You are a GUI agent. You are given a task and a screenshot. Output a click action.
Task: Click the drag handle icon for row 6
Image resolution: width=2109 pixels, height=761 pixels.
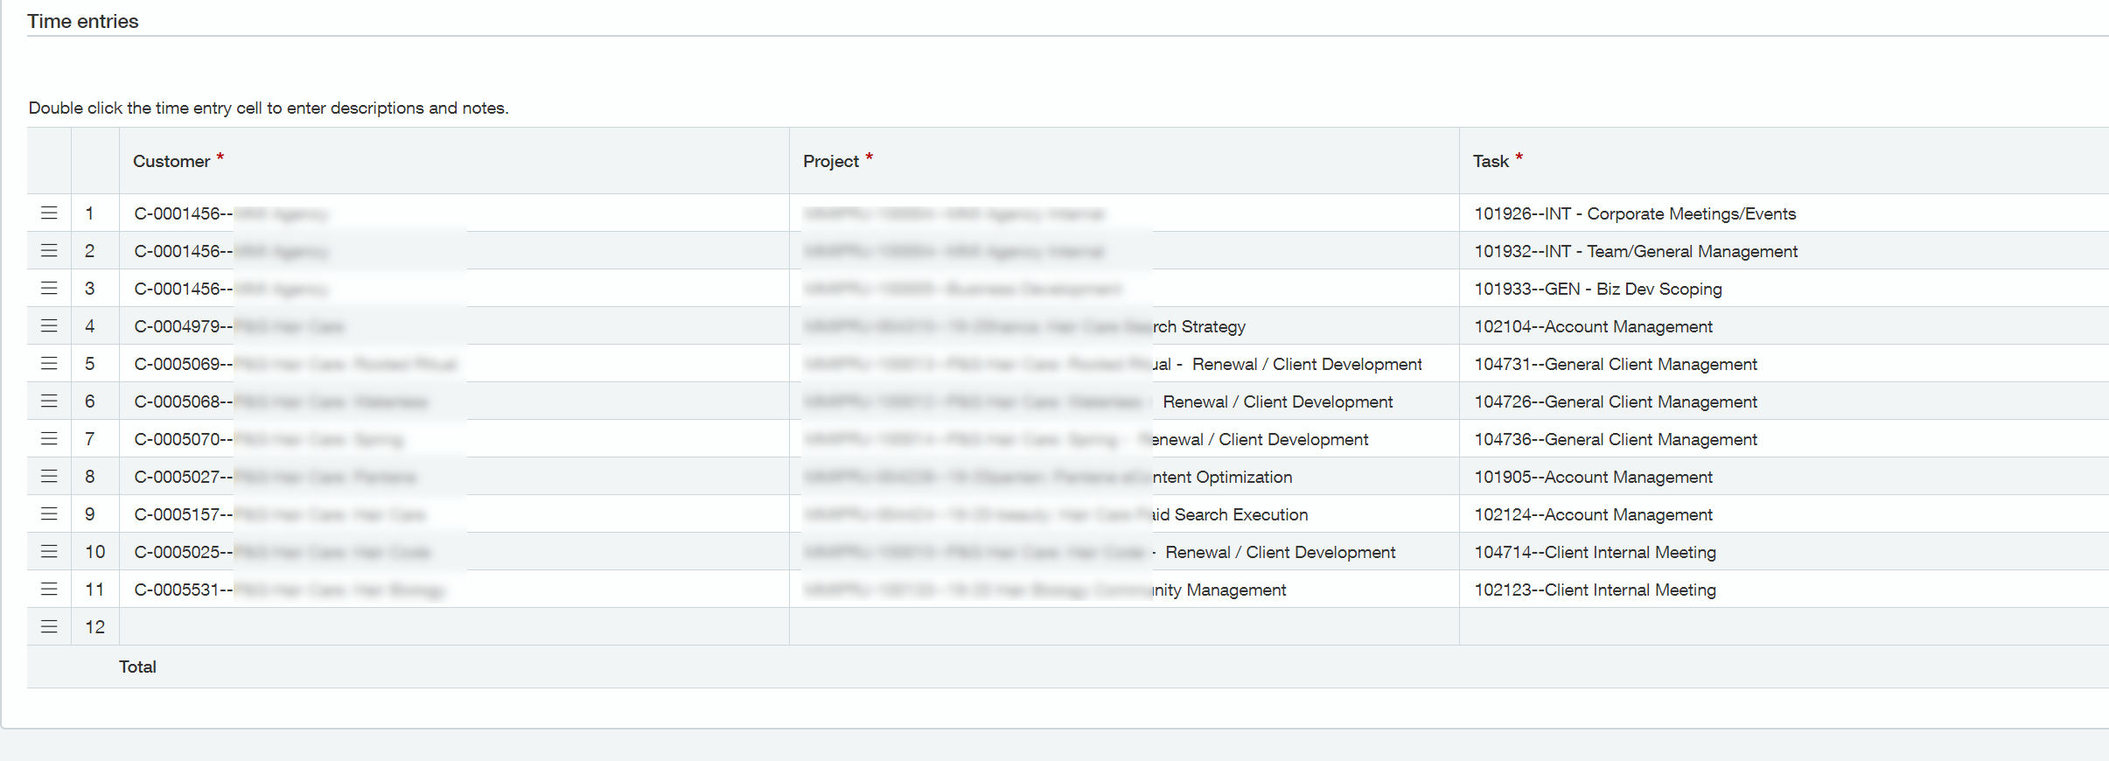point(49,401)
